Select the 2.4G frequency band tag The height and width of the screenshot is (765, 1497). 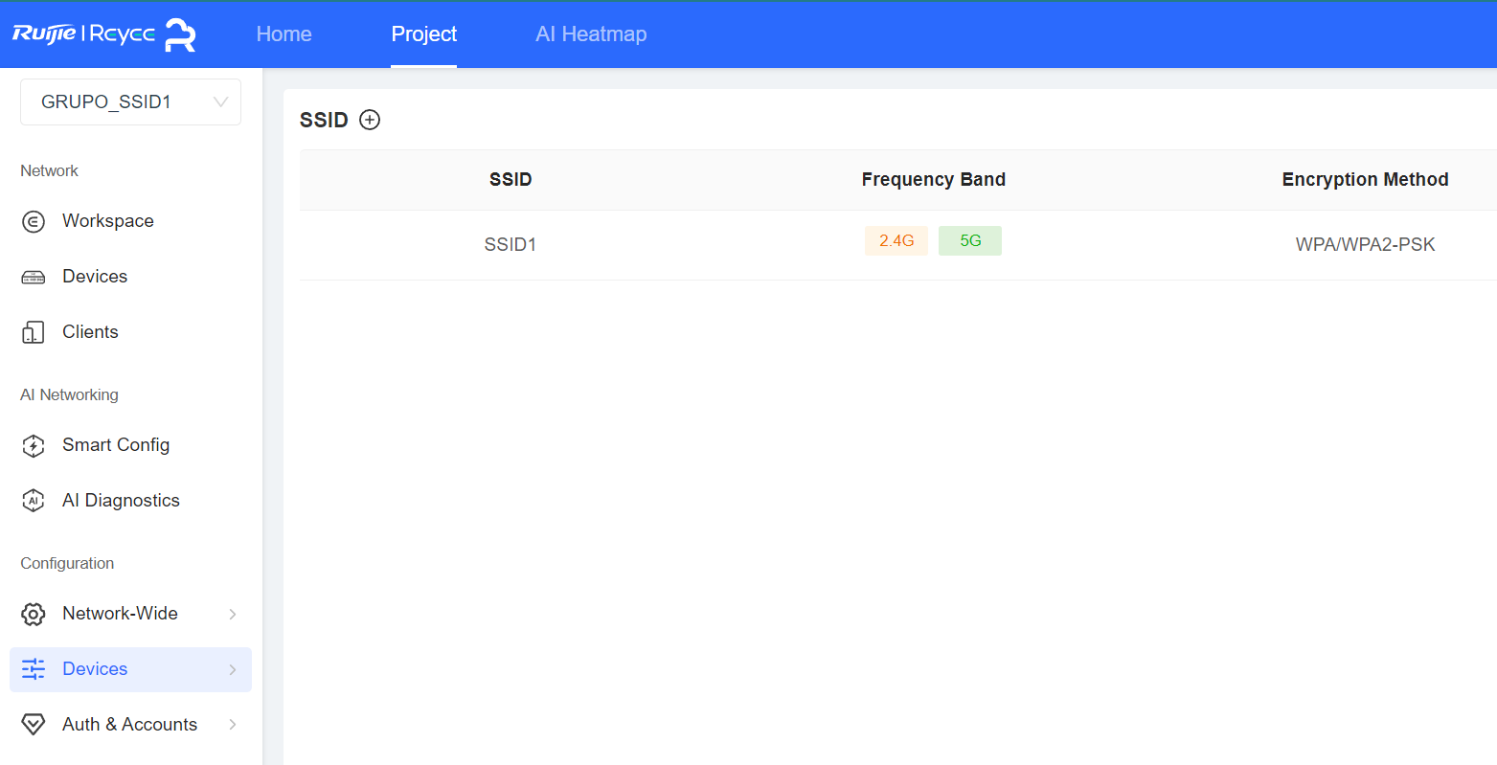point(896,240)
